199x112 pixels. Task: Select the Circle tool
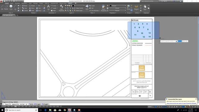11,7
